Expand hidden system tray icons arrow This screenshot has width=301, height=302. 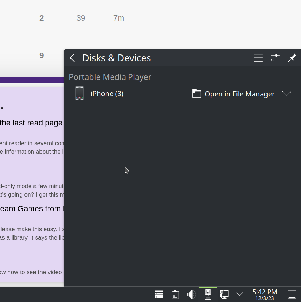click(x=240, y=294)
